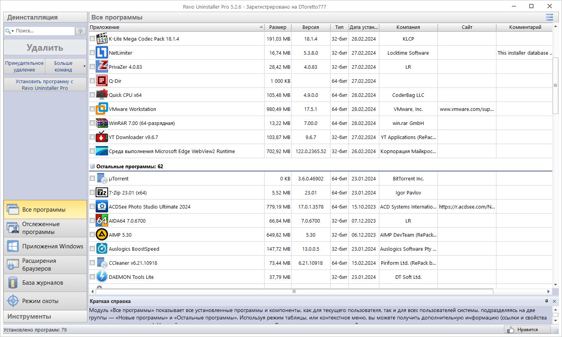Screen dimensions: 562x337
Task: Click the K-Lite Mega Codec Pack icon
Action: click(x=102, y=39)
